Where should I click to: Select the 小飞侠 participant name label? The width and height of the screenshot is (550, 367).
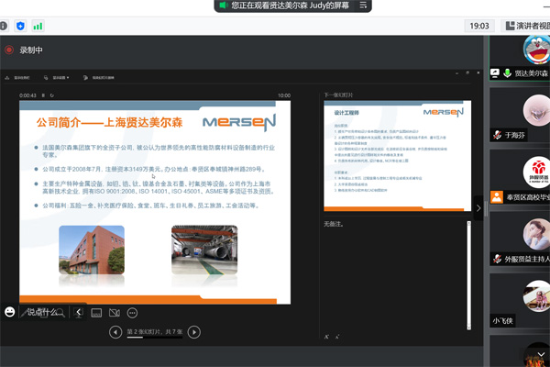pyautogui.click(x=502, y=320)
